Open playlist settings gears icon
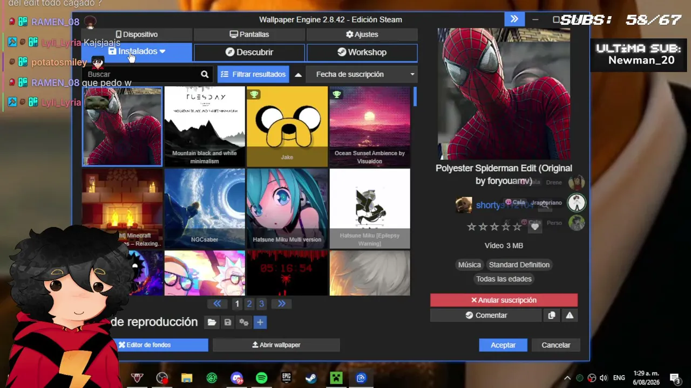 click(x=244, y=322)
